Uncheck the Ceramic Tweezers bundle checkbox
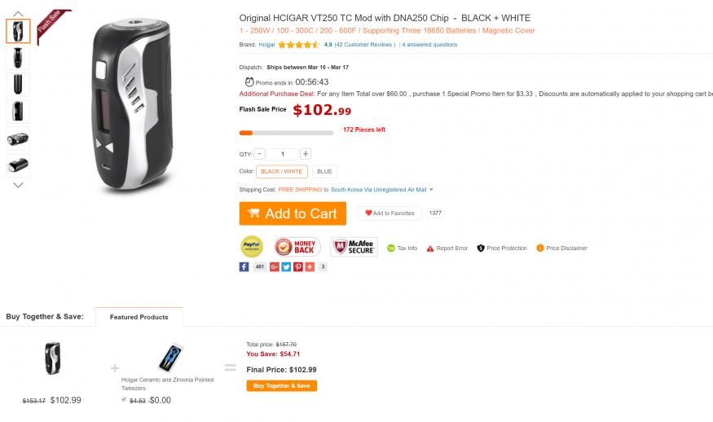This screenshot has width=713, height=422. pyautogui.click(x=125, y=399)
